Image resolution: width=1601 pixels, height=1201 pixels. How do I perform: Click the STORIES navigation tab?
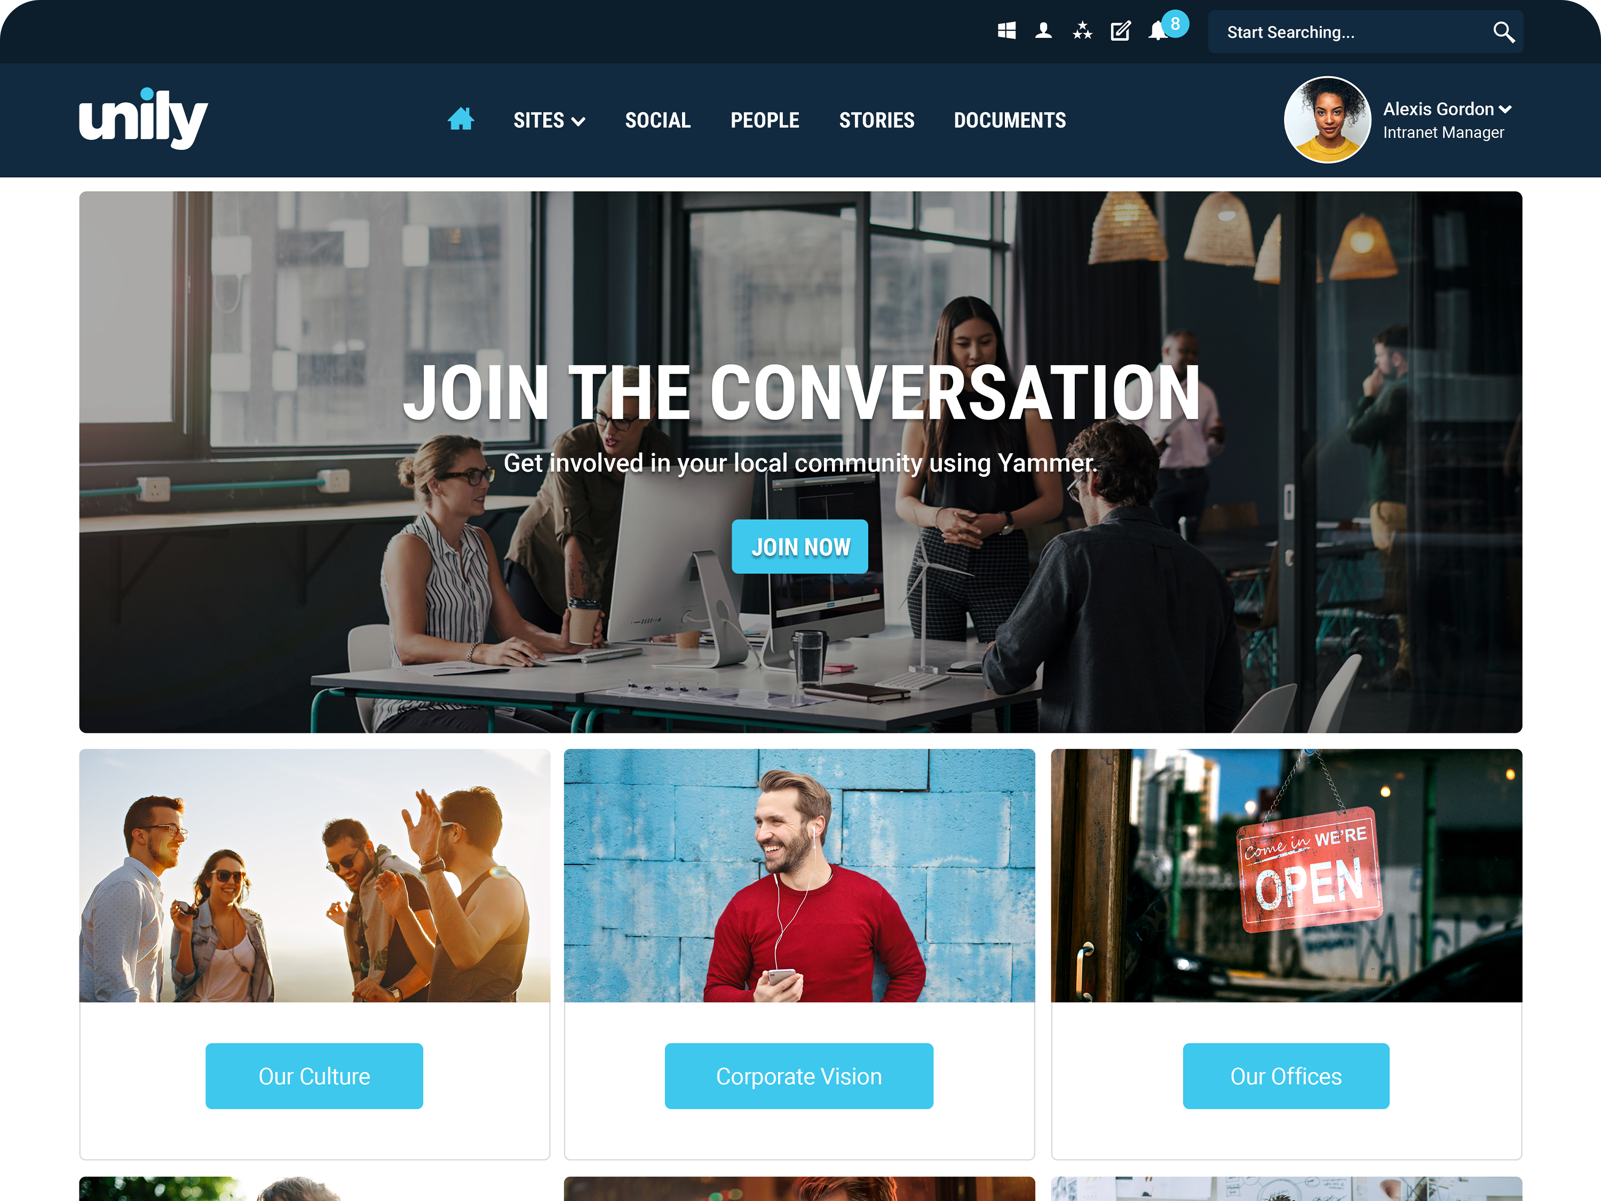pos(877,120)
